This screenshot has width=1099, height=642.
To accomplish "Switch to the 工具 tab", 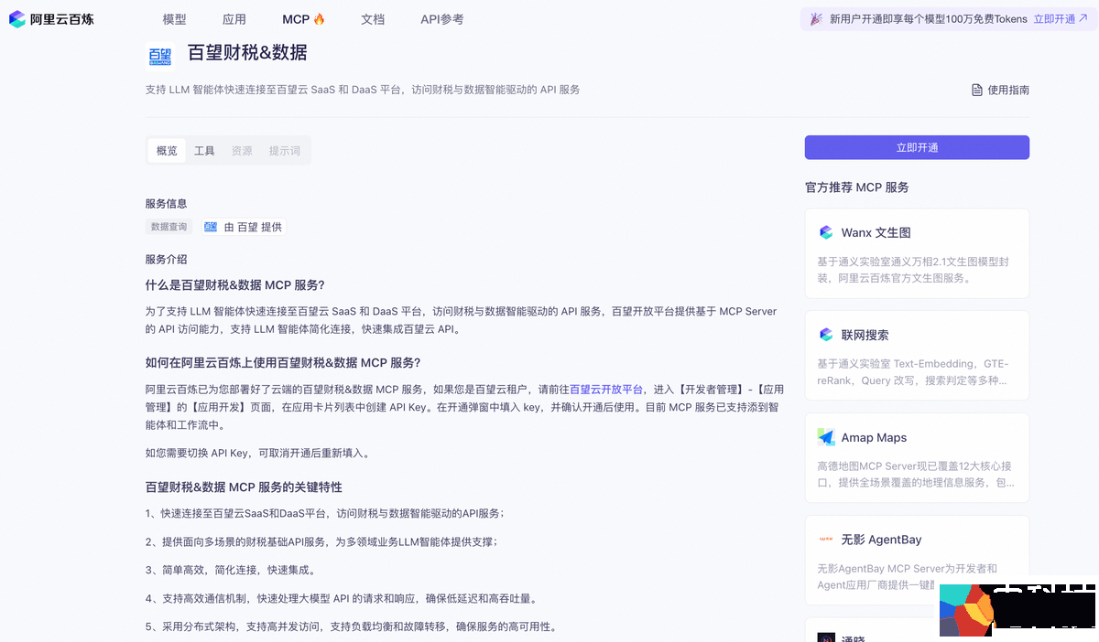I will [204, 151].
